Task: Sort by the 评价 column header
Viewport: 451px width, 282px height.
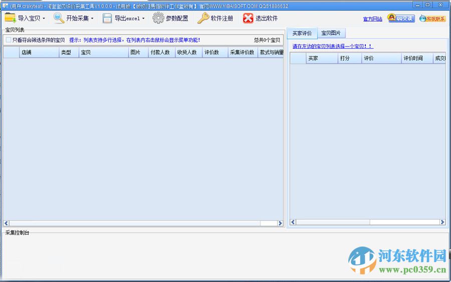Action: pyautogui.click(x=381, y=58)
